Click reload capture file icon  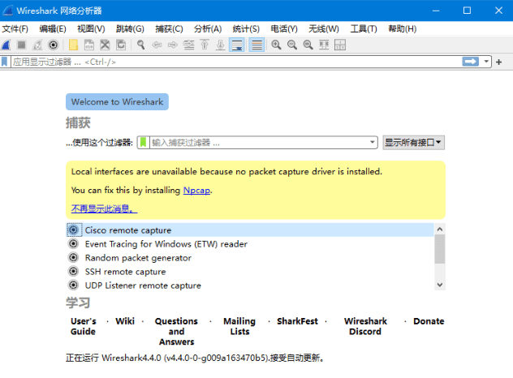(121, 45)
